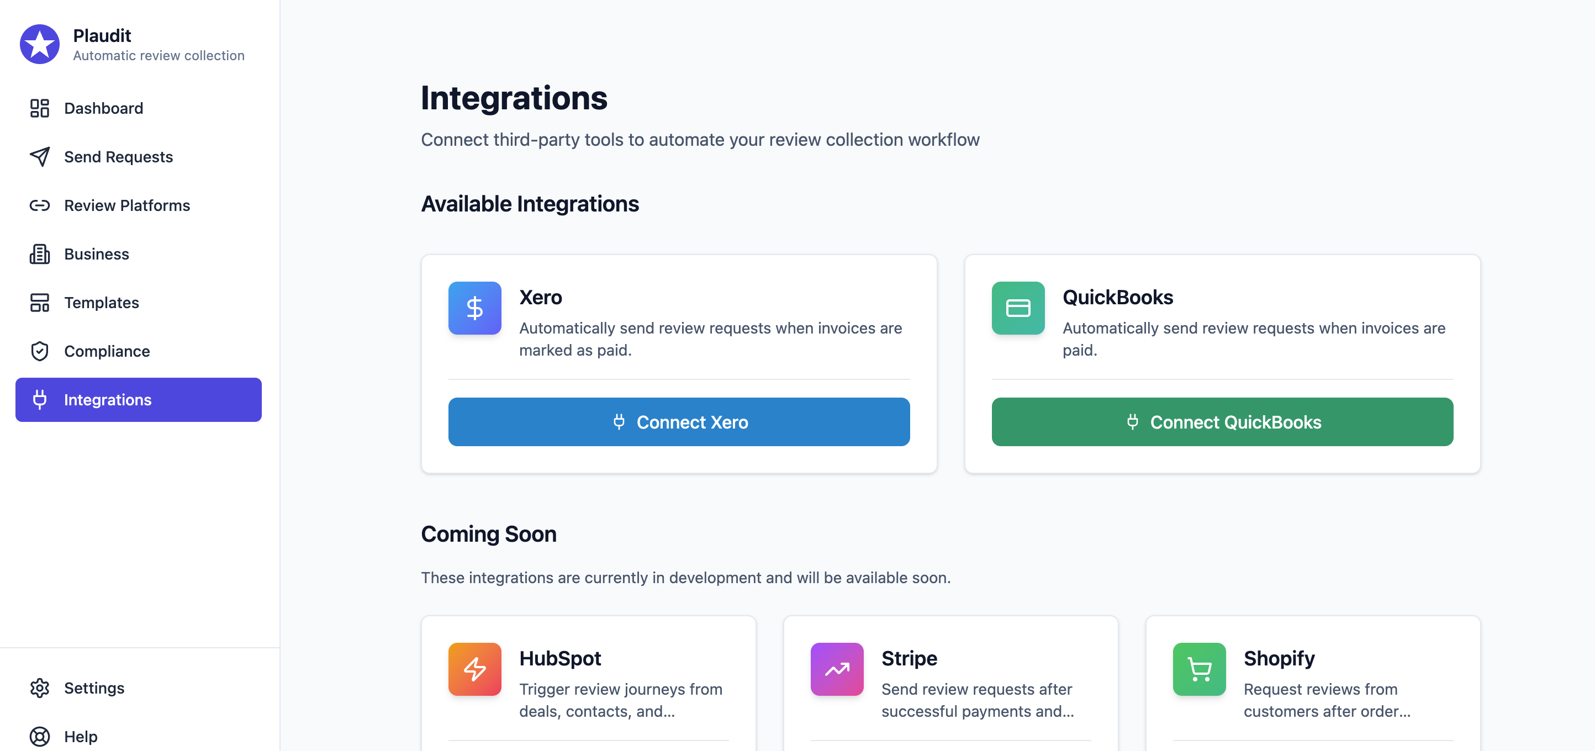Go to the Compliance page
1595x751 pixels.
pyautogui.click(x=107, y=351)
